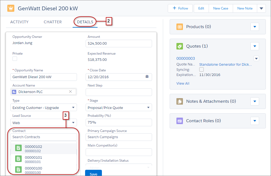Click the Products card icon
Image resolution: width=271 pixels, height=176 pixels.
click(180, 27)
